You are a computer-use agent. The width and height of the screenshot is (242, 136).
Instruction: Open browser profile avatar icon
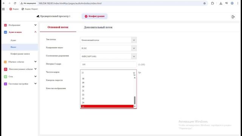(232, 3)
